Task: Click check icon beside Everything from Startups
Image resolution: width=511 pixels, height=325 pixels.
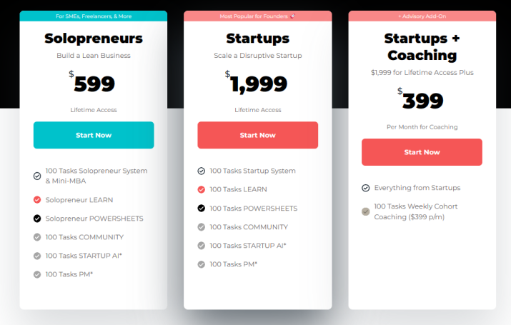Action: 366,188
